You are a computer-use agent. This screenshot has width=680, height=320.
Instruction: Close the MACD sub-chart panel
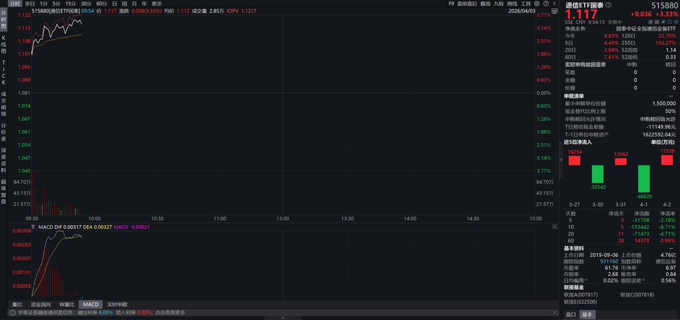(554, 227)
